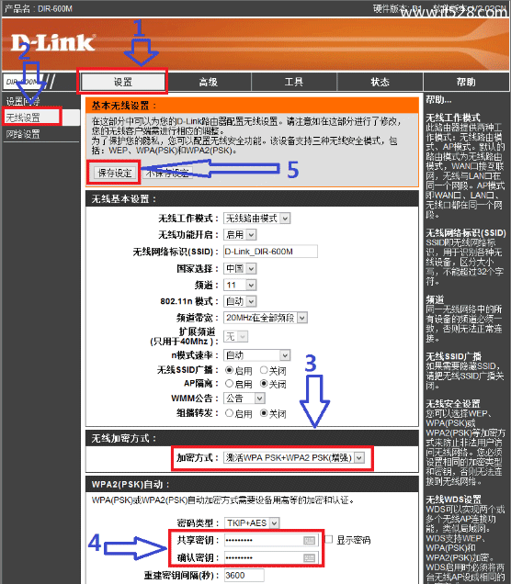The width and height of the screenshot is (511, 584).
Task: Click the 无线安全设置 help heading
Action: click(x=453, y=404)
